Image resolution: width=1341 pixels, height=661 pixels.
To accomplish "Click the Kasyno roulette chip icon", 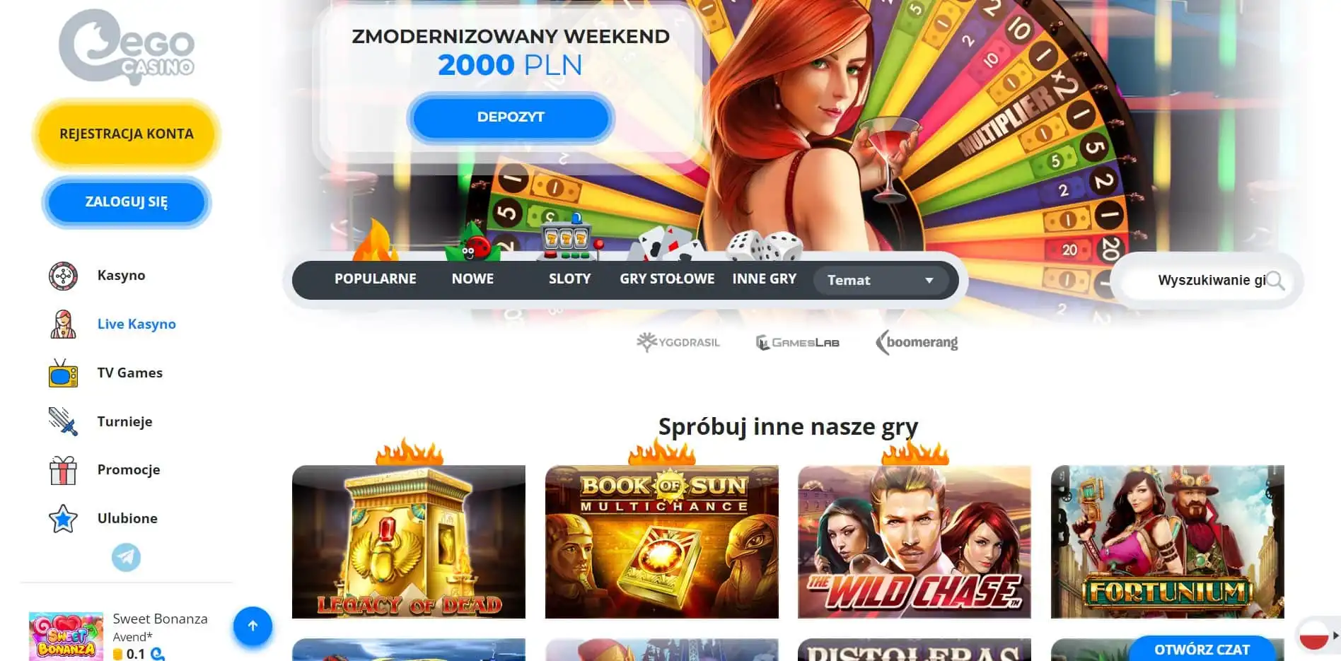I will pos(63,276).
